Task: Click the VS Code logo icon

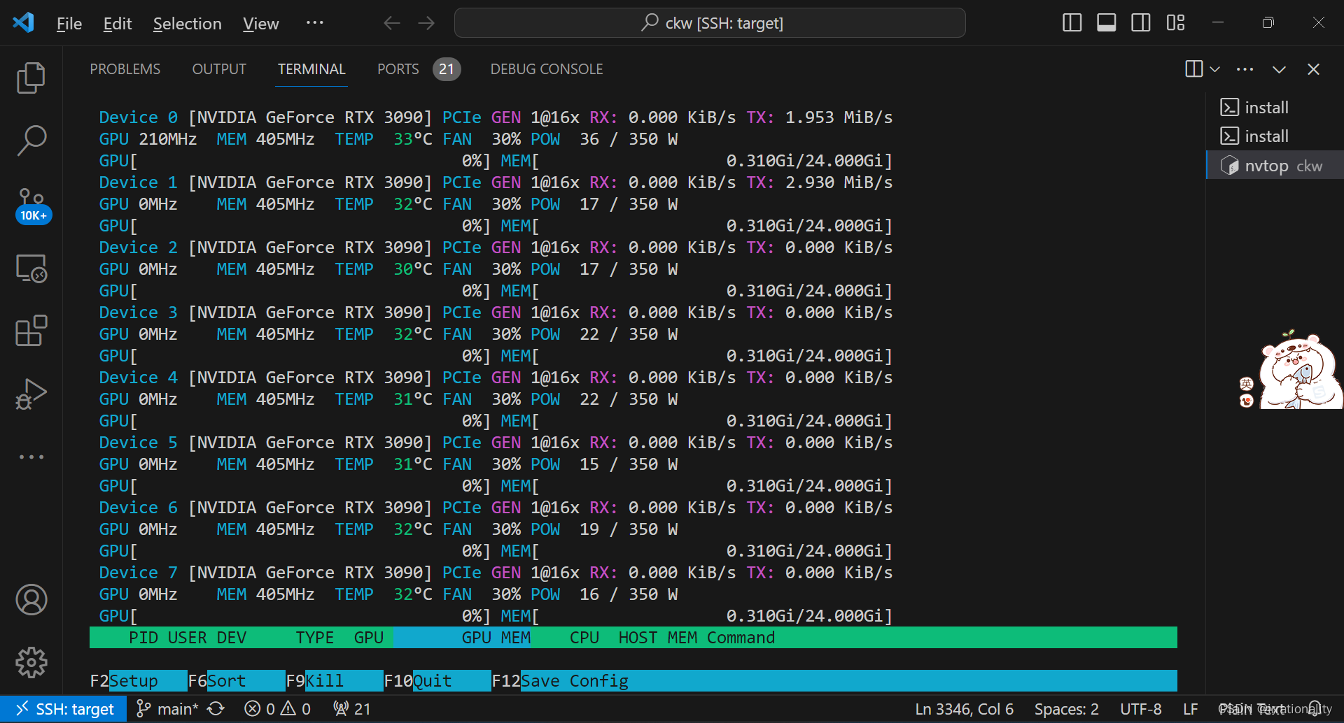Action: (x=23, y=22)
